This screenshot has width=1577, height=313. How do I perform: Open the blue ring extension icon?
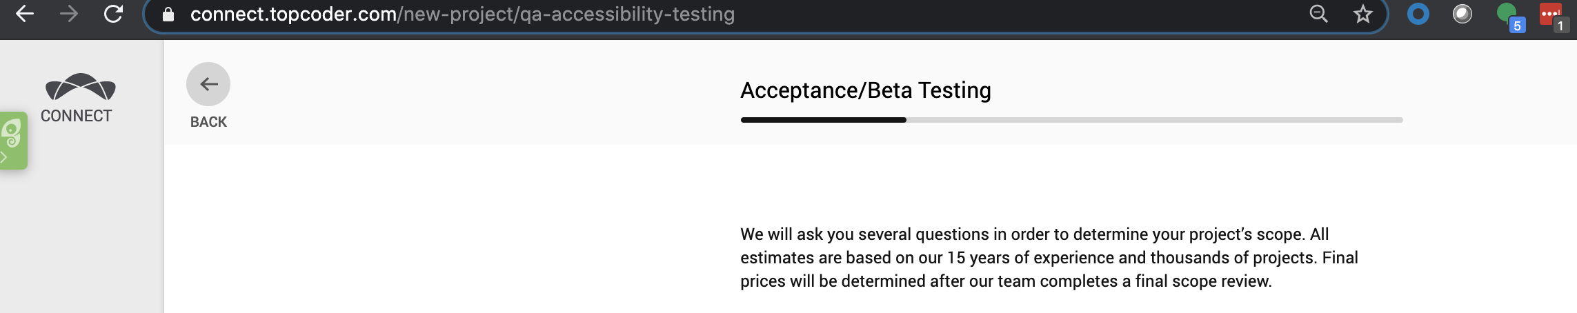point(1418,14)
